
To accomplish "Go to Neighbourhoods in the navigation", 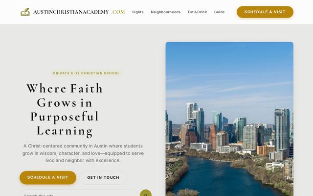I will (165, 12).
